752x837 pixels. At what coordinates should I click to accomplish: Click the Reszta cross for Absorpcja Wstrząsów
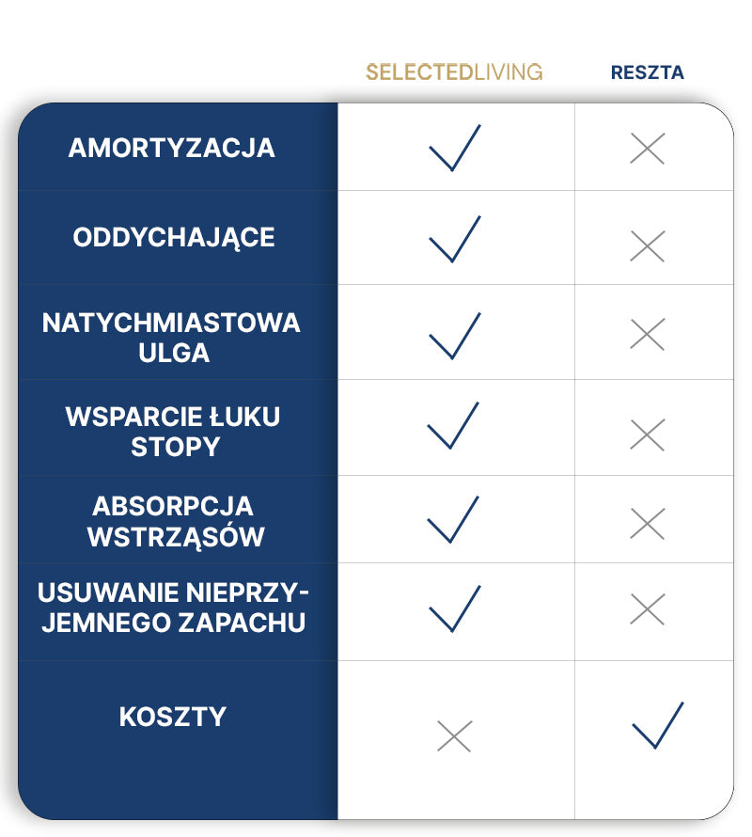(x=647, y=523)
